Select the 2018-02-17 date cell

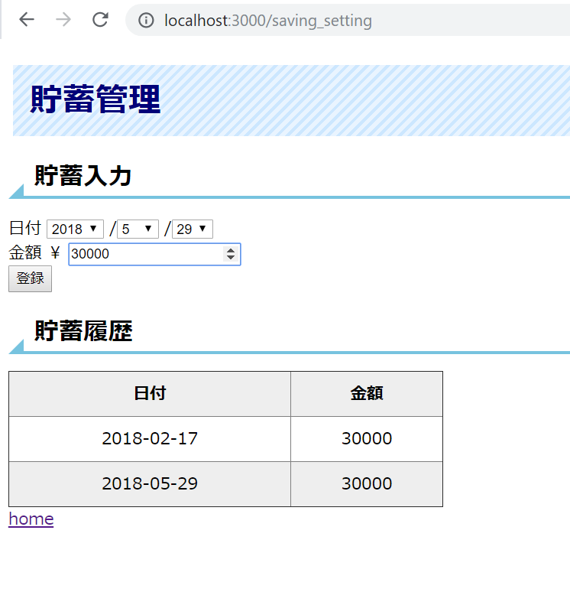pyautogui.click(x=150, y=439)
